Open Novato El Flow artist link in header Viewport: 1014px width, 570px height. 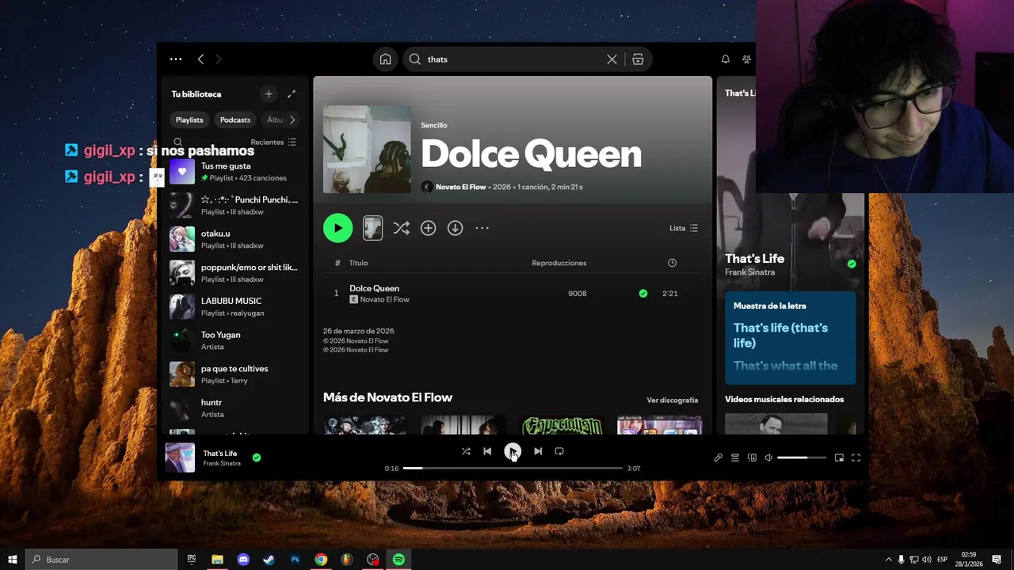click(460, 187)
